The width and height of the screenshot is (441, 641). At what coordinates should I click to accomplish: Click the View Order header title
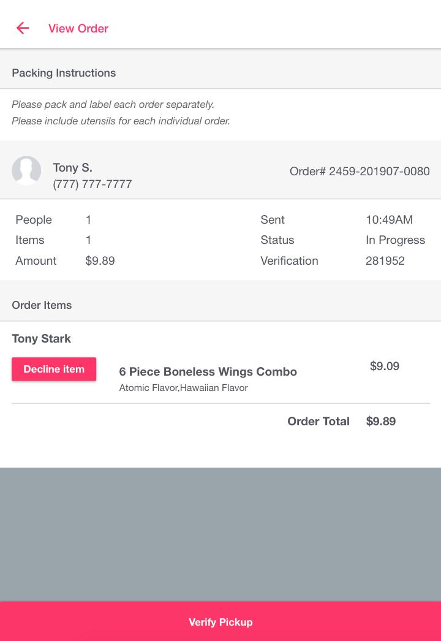pos(78,28)
